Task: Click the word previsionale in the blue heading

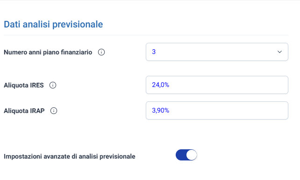Action: (x=78, y=25)
